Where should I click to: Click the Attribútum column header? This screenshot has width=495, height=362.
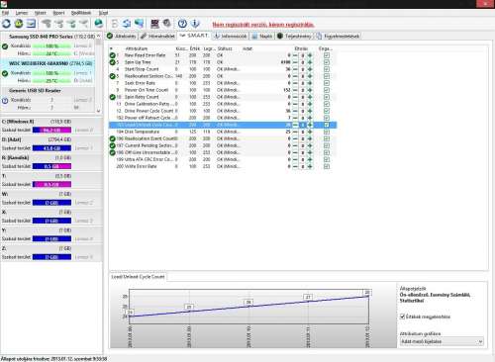pos(137,48)
